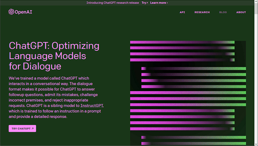Image resolution: width=258 pixels, height=146 pixels.
Task: Click the banner text Introducing ChatGPT research release
Action: [x=113, y=3]
